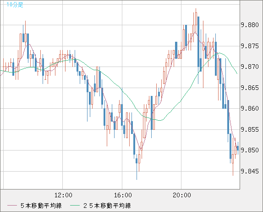This screenshot has height=212, width=263.
Task: Click the purple 5-period moving average legend line
Action: 12,206
